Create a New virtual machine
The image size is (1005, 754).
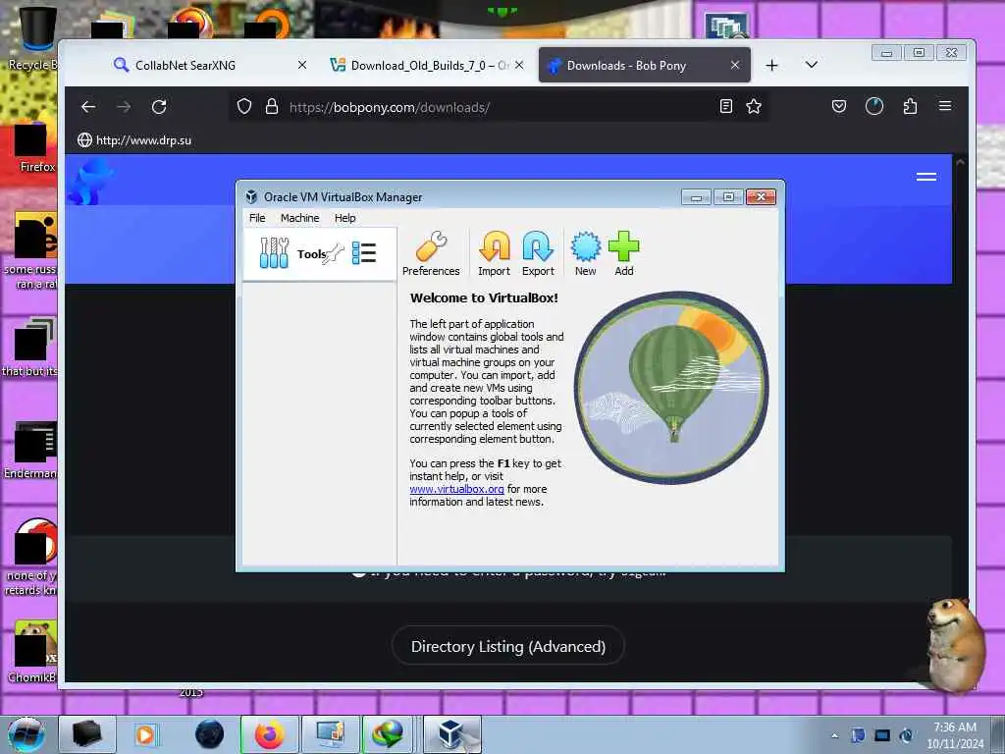tap(585, 254)
